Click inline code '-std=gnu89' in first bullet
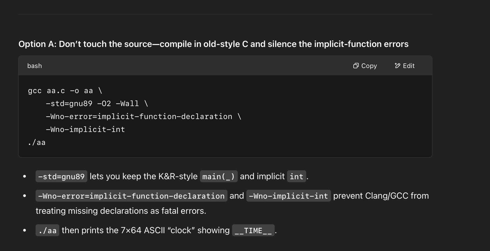The image size is (490, 251). point(61,176)
